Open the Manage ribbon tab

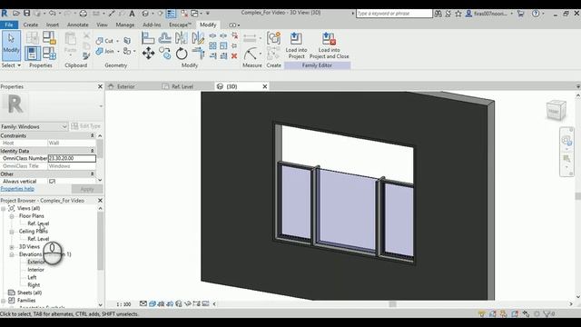(125, 25)
